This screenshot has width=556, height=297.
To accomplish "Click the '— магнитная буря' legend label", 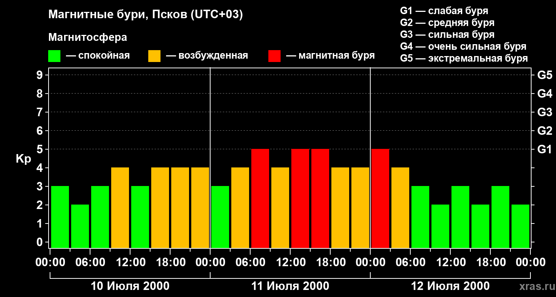I will point(330,56).
